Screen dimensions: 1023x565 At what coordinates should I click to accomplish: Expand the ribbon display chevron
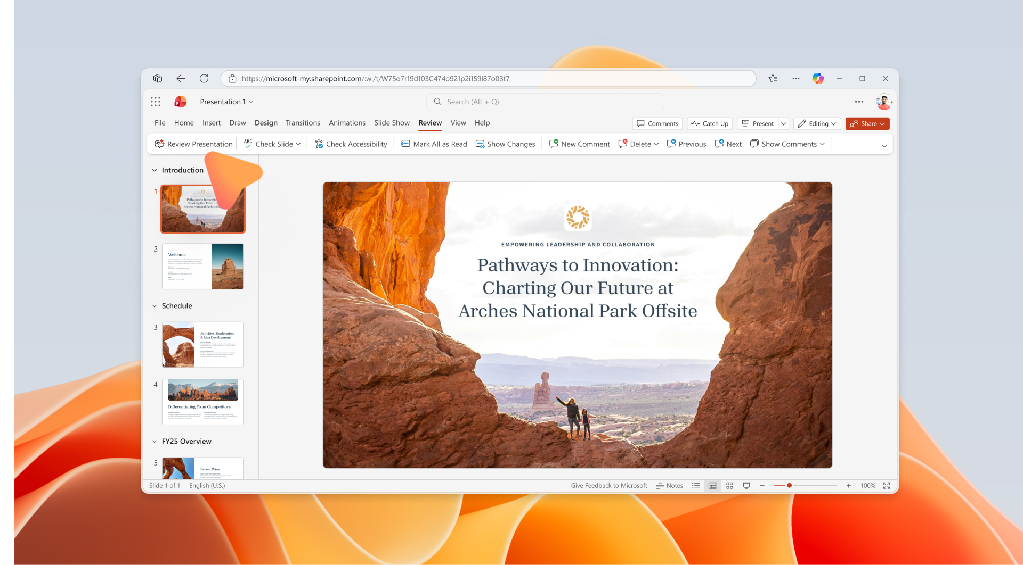point(884,146)
